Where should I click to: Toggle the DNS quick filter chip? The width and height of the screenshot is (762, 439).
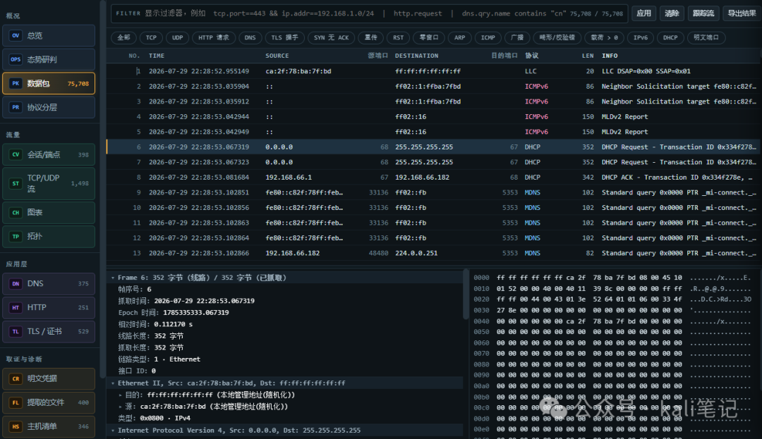(x=250, y=37)
